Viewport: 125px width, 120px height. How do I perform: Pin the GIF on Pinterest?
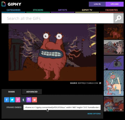coord(18,100)
